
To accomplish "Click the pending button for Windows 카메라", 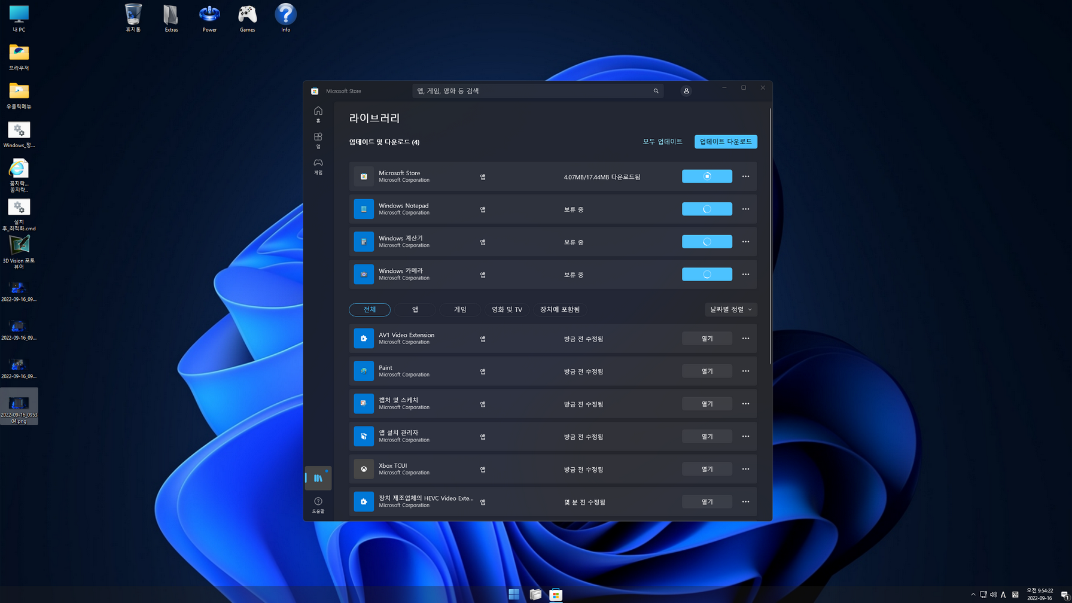I will [707, 274].
